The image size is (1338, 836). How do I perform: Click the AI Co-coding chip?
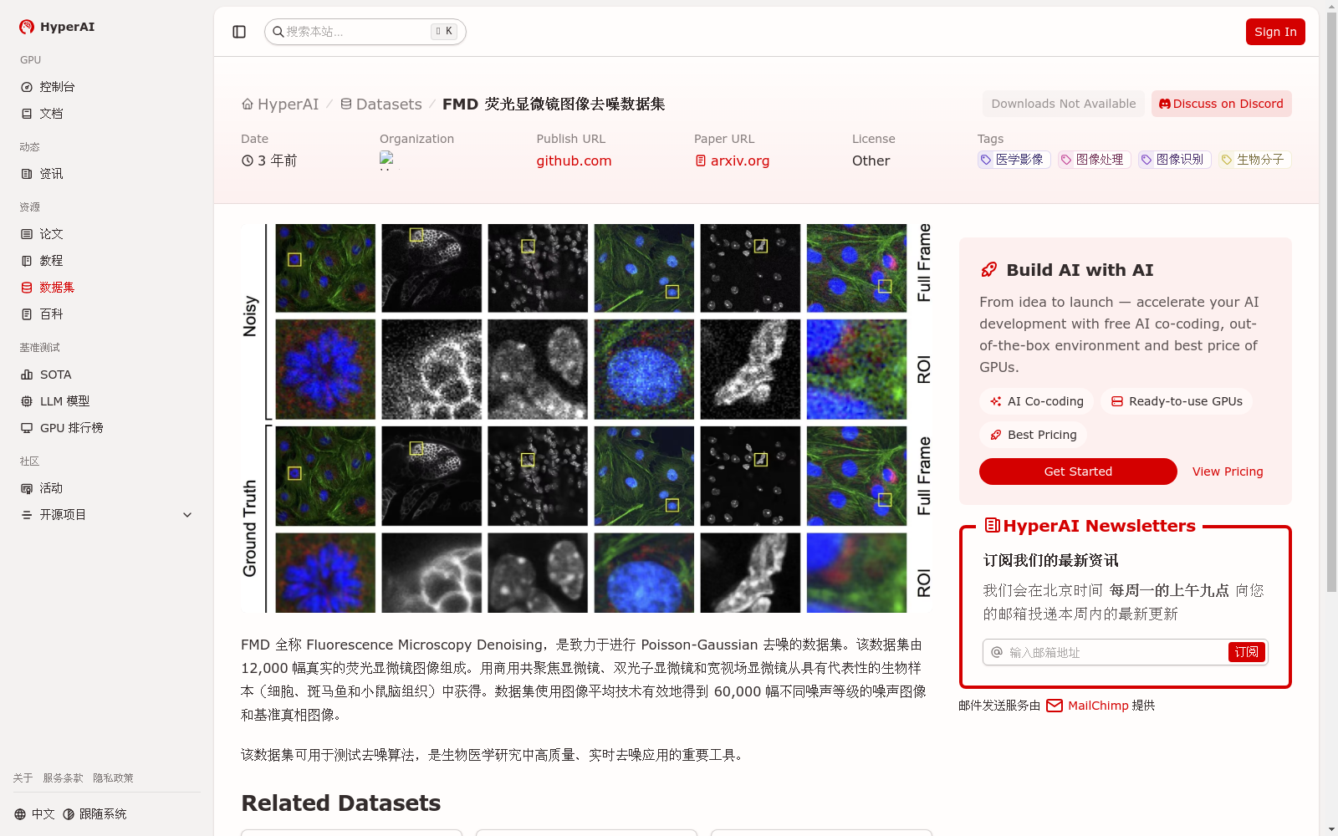(x=1037, y=401)
